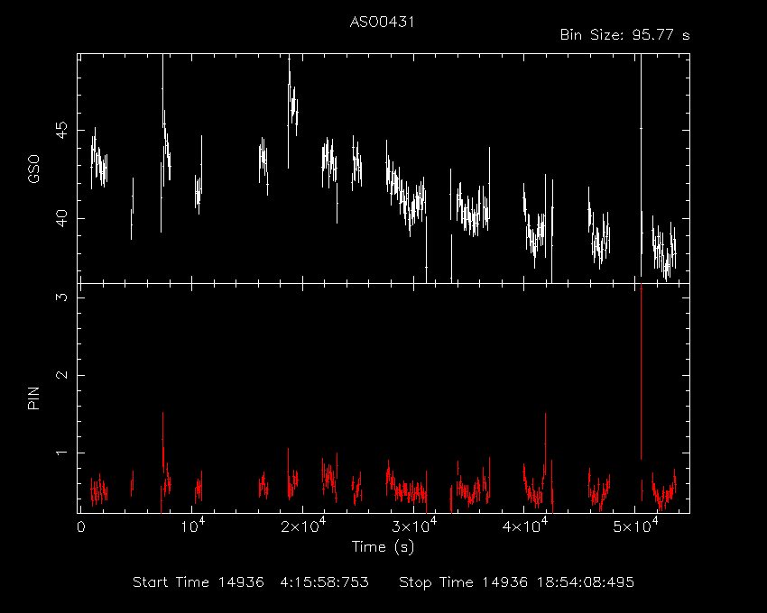Click the GSO y-axis label
767x613 pixels.
tap(33, 169)
